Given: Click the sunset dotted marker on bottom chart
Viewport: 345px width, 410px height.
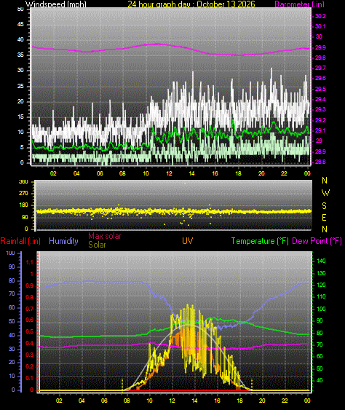Looking at the screenshot, I should tap(252, 385).
